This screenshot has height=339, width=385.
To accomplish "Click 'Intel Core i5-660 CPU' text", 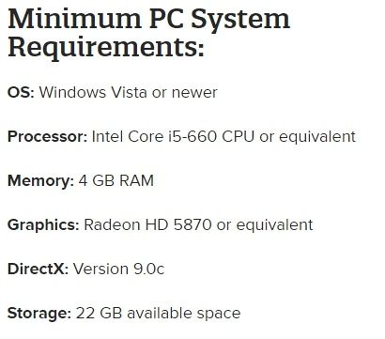I will point(173,137).
